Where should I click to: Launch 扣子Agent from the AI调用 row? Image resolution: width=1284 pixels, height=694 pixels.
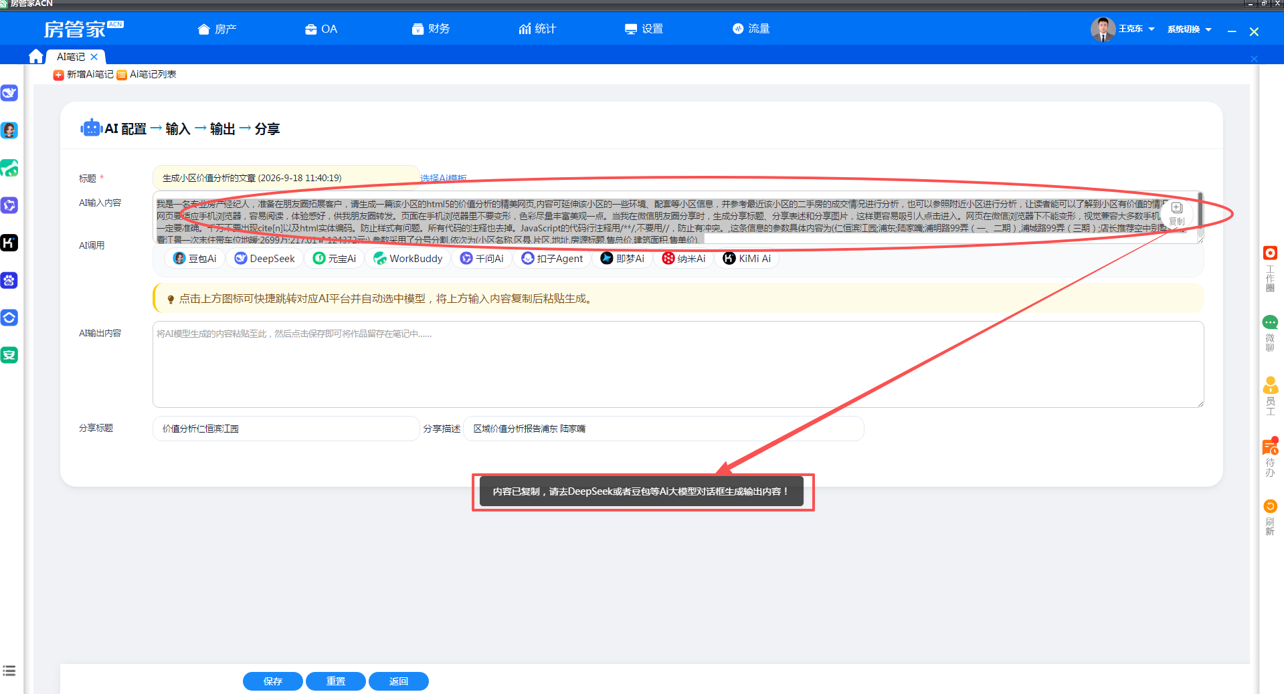point(552,259)
